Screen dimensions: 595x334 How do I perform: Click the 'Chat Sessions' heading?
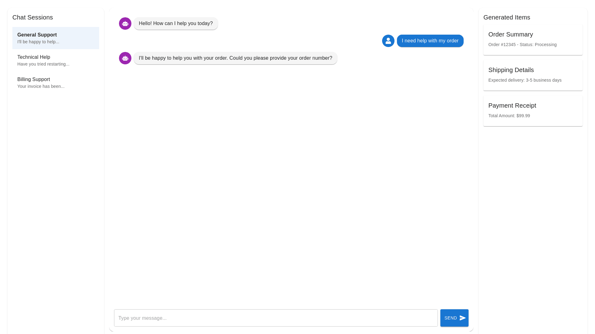pyautogui.click(x=33, y=17)
